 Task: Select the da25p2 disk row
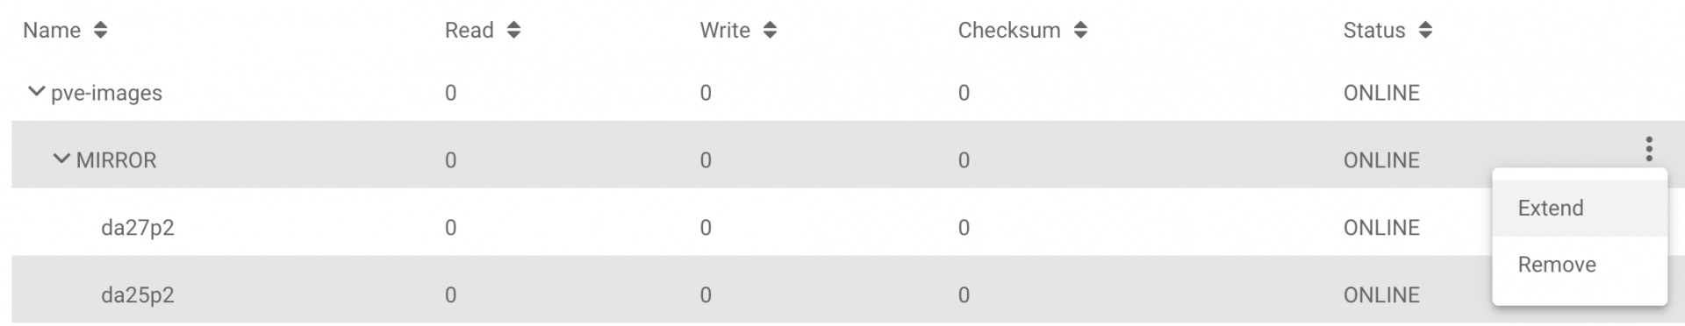click(x=751, y=295)
